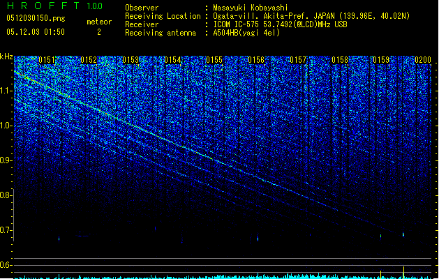The image size is (439, 279).
Task: Click the 0157 time marker
Action: click(x=298, y=60)
